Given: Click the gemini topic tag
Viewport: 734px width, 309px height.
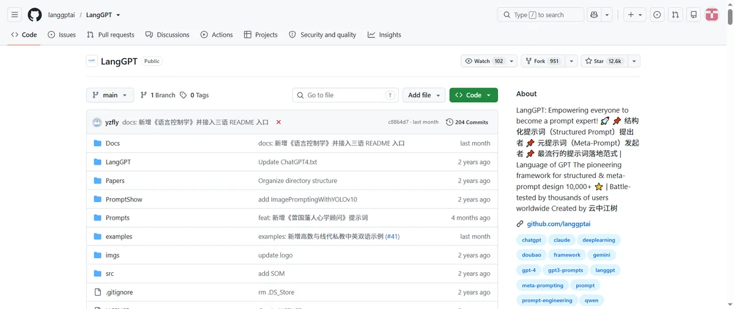Looking at the screenshot, I should coord(601,255).
